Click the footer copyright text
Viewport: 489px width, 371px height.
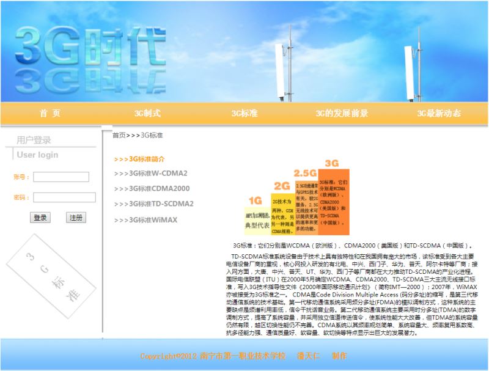[243, 356]
